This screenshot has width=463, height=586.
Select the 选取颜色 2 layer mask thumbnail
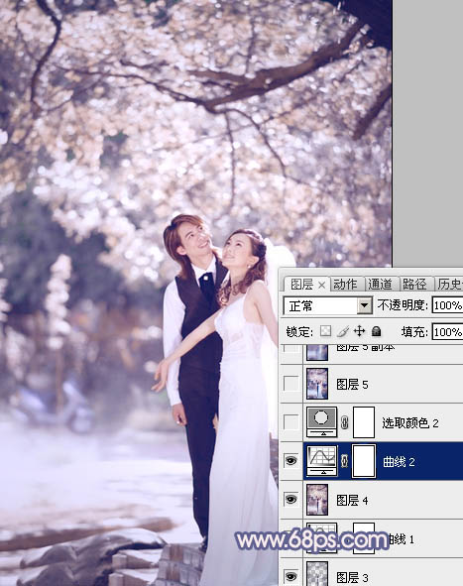point(364,422)
